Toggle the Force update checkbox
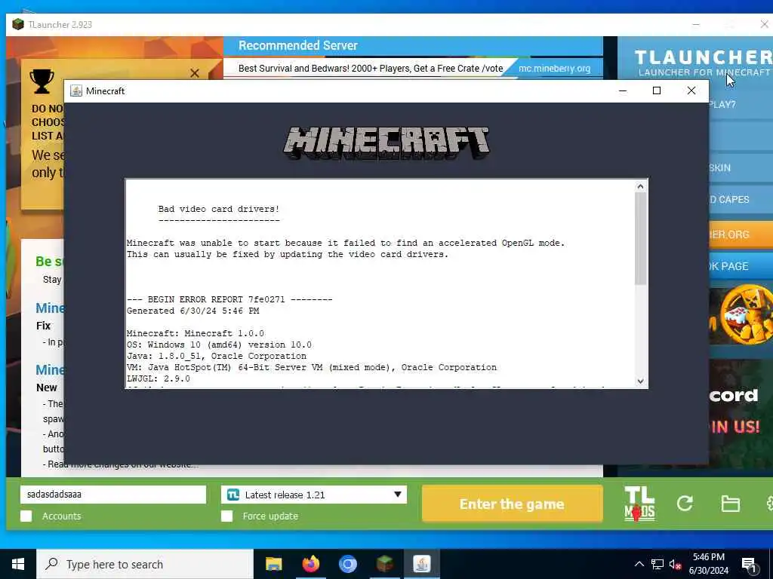773x579 pixels. coord(226,516)
